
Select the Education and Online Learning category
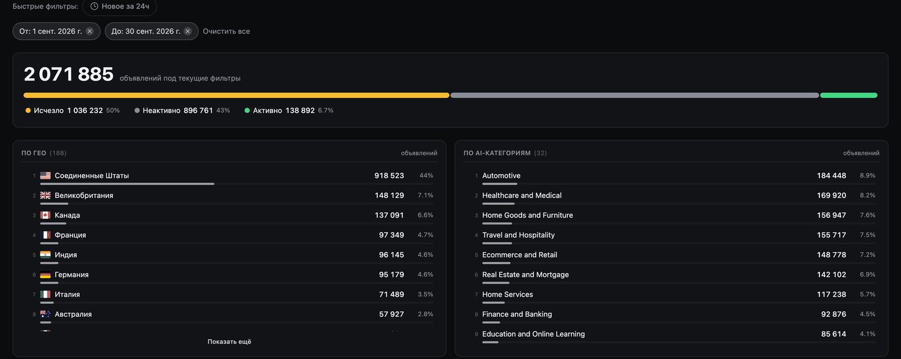point(671,335)
